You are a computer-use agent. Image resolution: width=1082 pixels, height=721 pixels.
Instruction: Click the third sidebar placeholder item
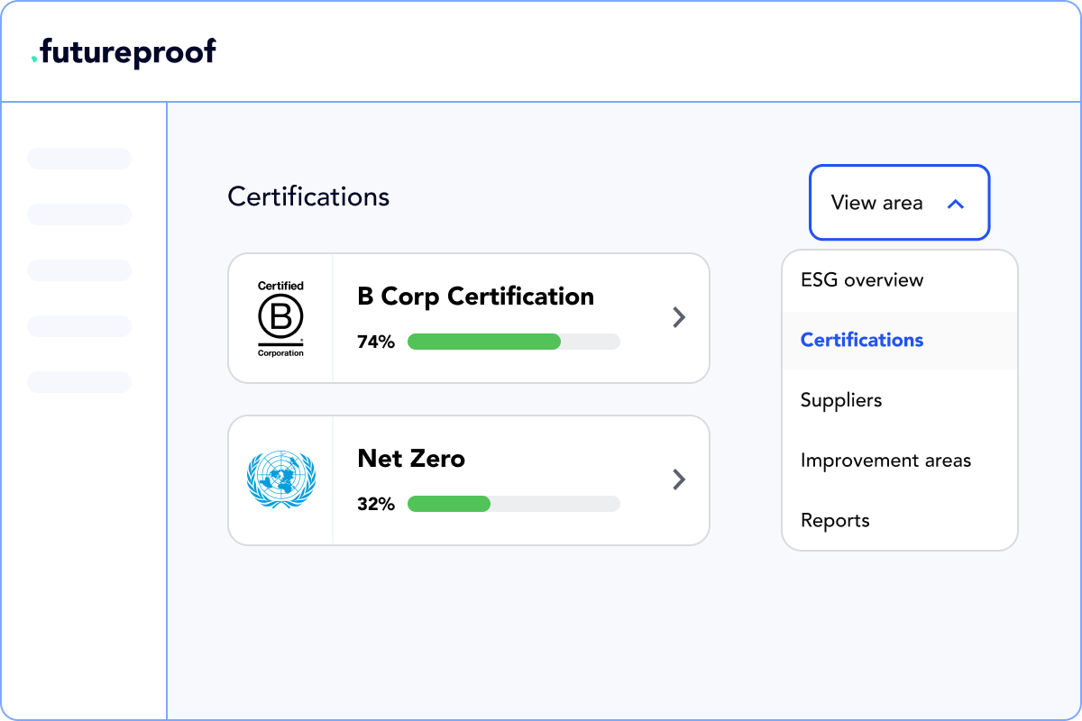click(79, 270)
